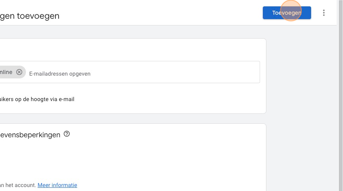Click blank header space right of the three-dot menu
The height and width of the screenshot is (191, 343).
click(x=333, y=13)
